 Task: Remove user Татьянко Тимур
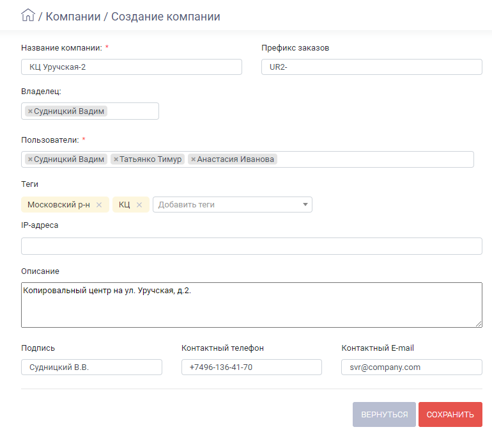coord(116,159)
